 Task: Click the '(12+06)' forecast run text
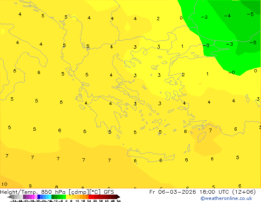244,192
